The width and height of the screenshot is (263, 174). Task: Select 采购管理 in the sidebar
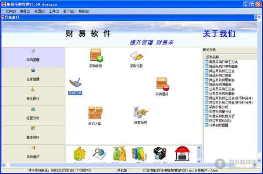coord(33,57)
